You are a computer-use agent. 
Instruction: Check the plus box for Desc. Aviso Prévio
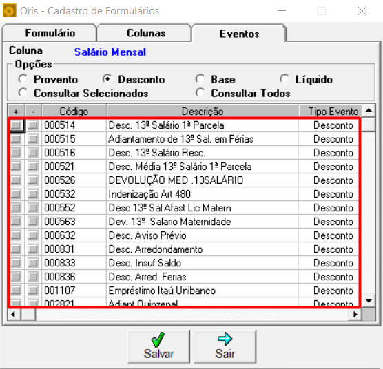pyautogui.click(x=16, y=235)
